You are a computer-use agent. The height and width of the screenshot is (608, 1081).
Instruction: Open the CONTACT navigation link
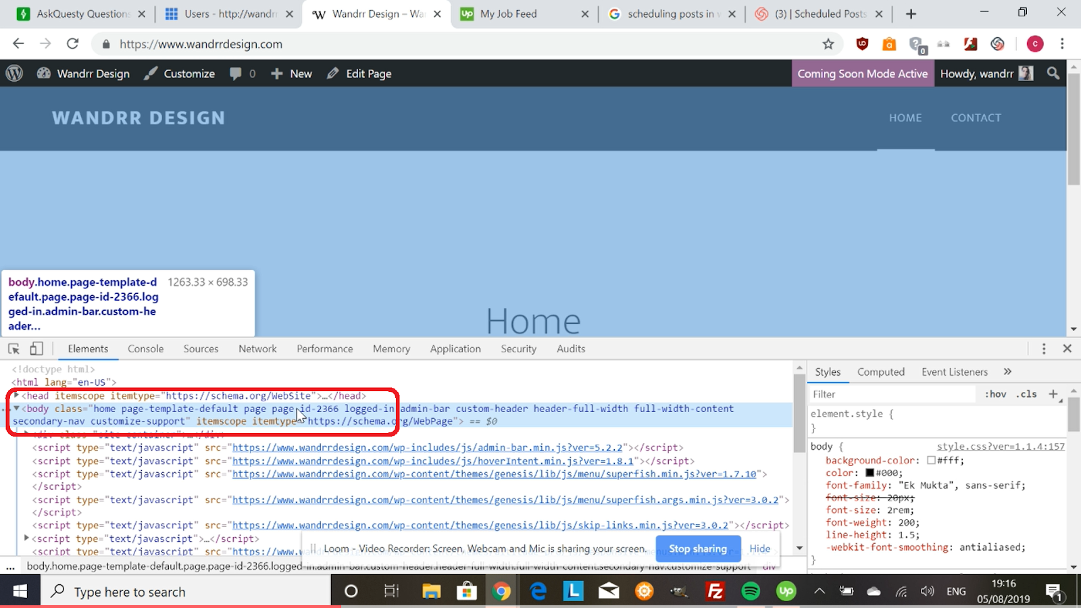[976, 118]
